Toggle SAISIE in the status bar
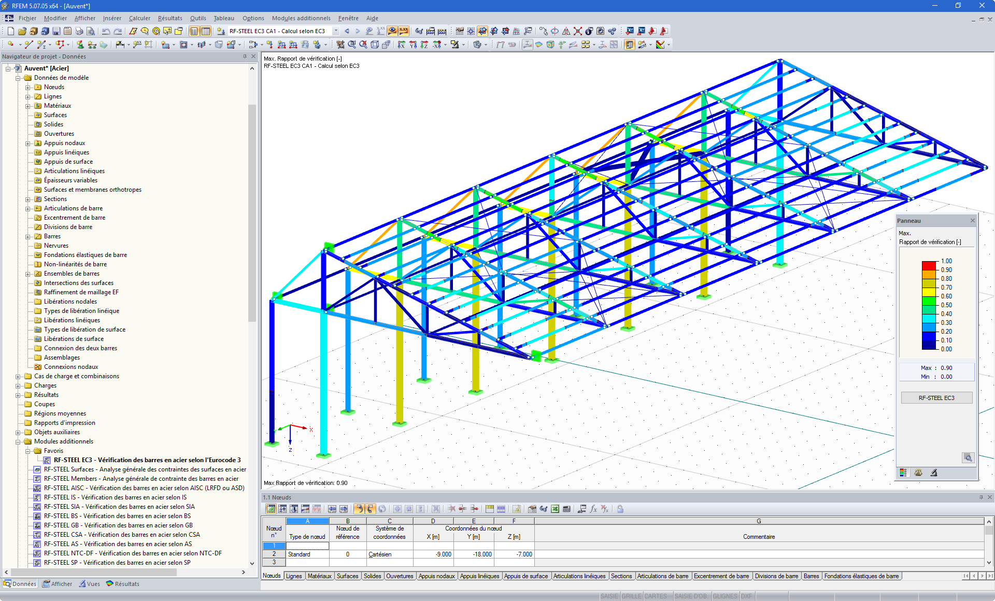This screenshot has width=995, height=601. tap(609, 596)
